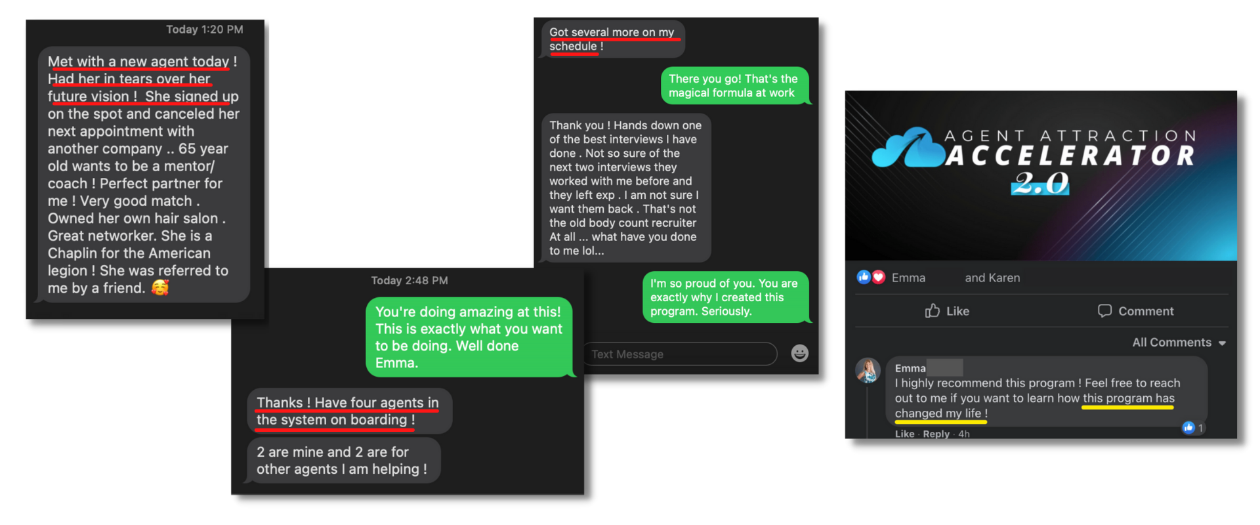Click Emma's profile avatar in the comments
The image size is (1260, 525).
coord(868,370)
